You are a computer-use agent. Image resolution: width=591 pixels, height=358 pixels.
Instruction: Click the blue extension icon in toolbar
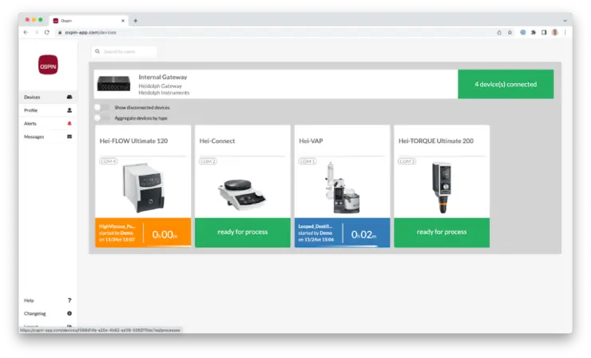(523, 33)
